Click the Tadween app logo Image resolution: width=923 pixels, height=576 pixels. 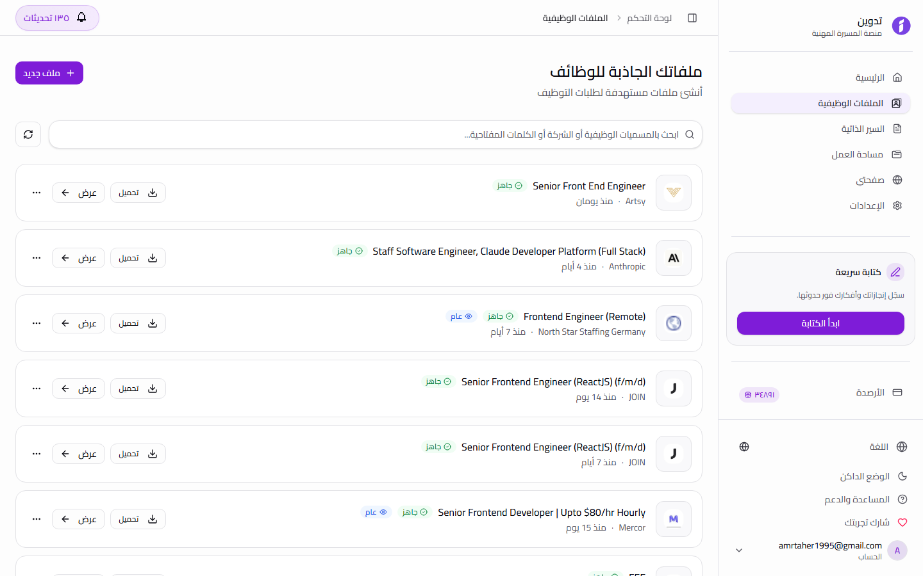coord(901,26)
